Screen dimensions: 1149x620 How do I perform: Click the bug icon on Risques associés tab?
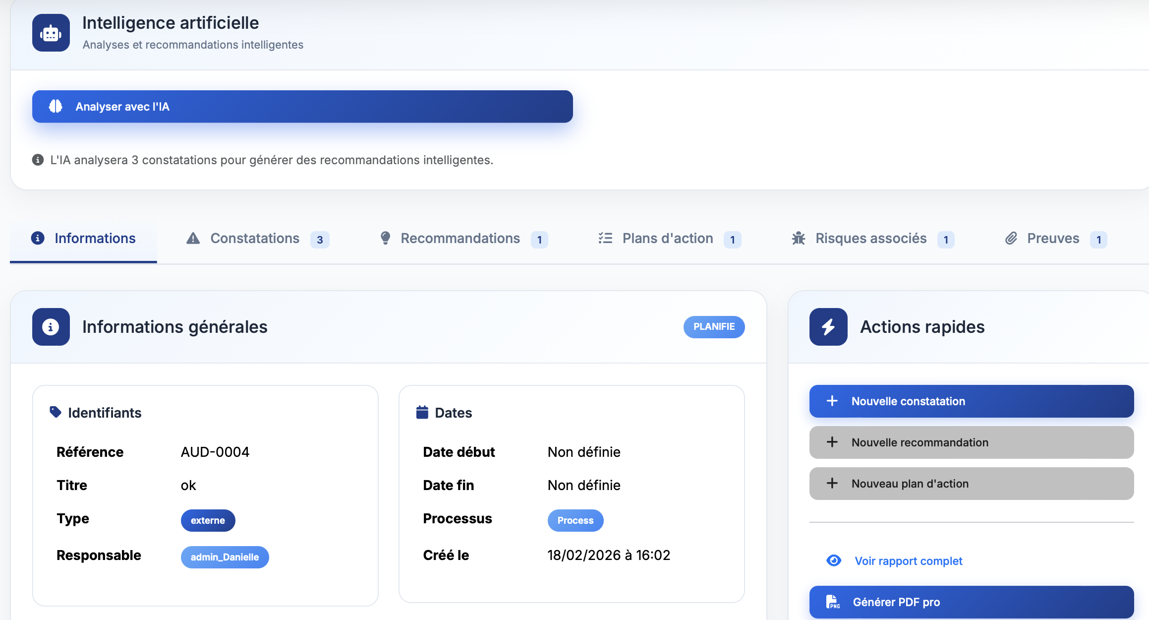click(799, 239)
